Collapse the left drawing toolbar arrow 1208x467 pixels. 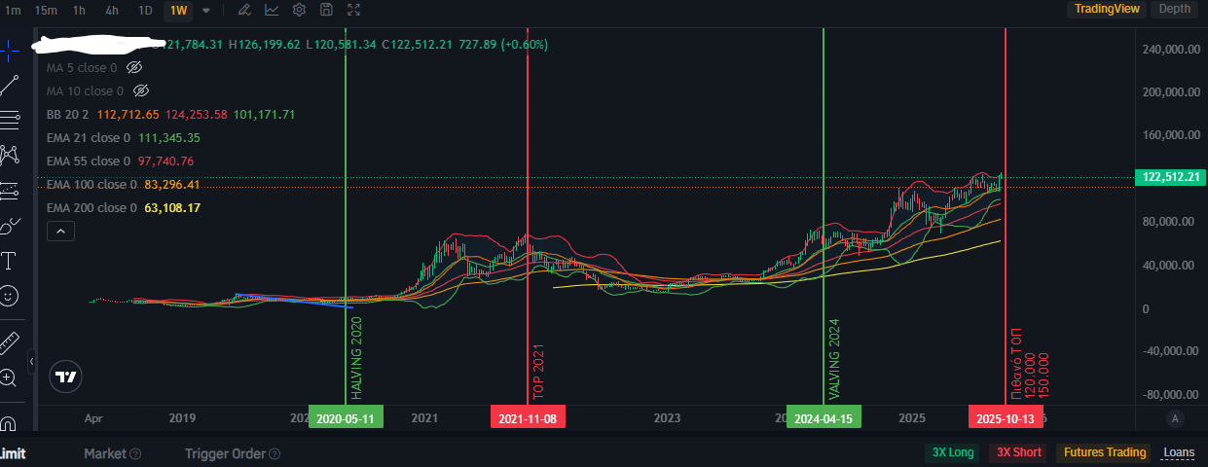pyautogui.click(x=31, y=361)
